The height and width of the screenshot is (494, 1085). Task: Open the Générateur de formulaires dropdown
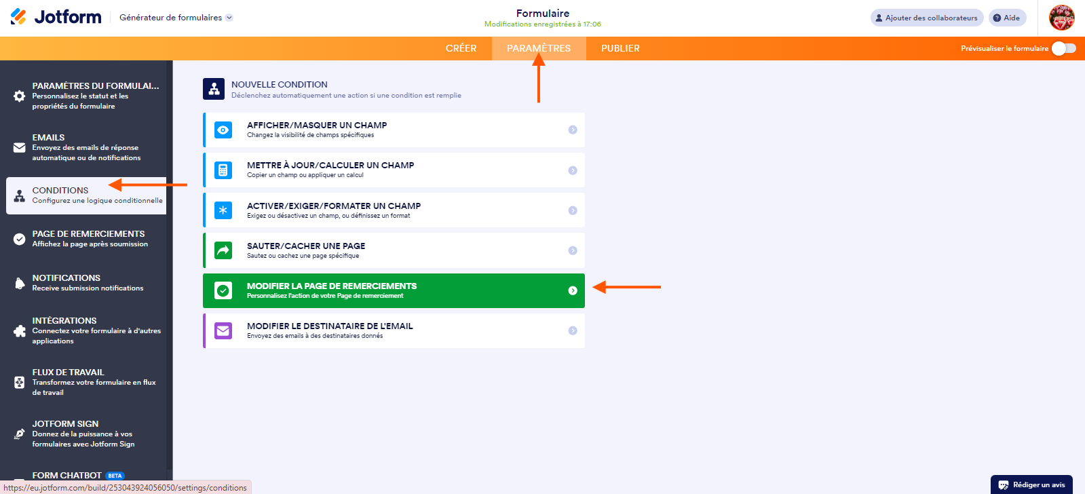(176, 18)
